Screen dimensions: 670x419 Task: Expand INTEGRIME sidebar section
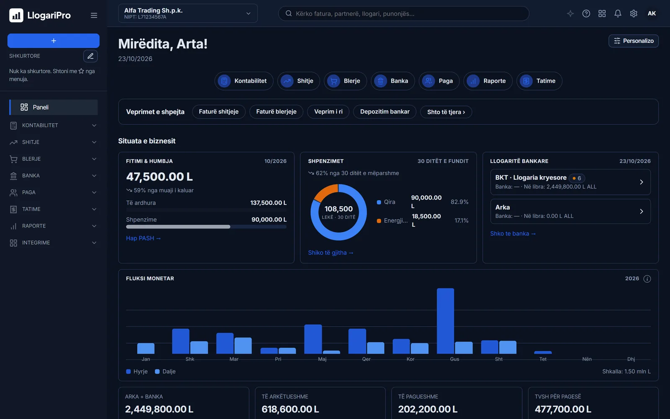[54, 243]
